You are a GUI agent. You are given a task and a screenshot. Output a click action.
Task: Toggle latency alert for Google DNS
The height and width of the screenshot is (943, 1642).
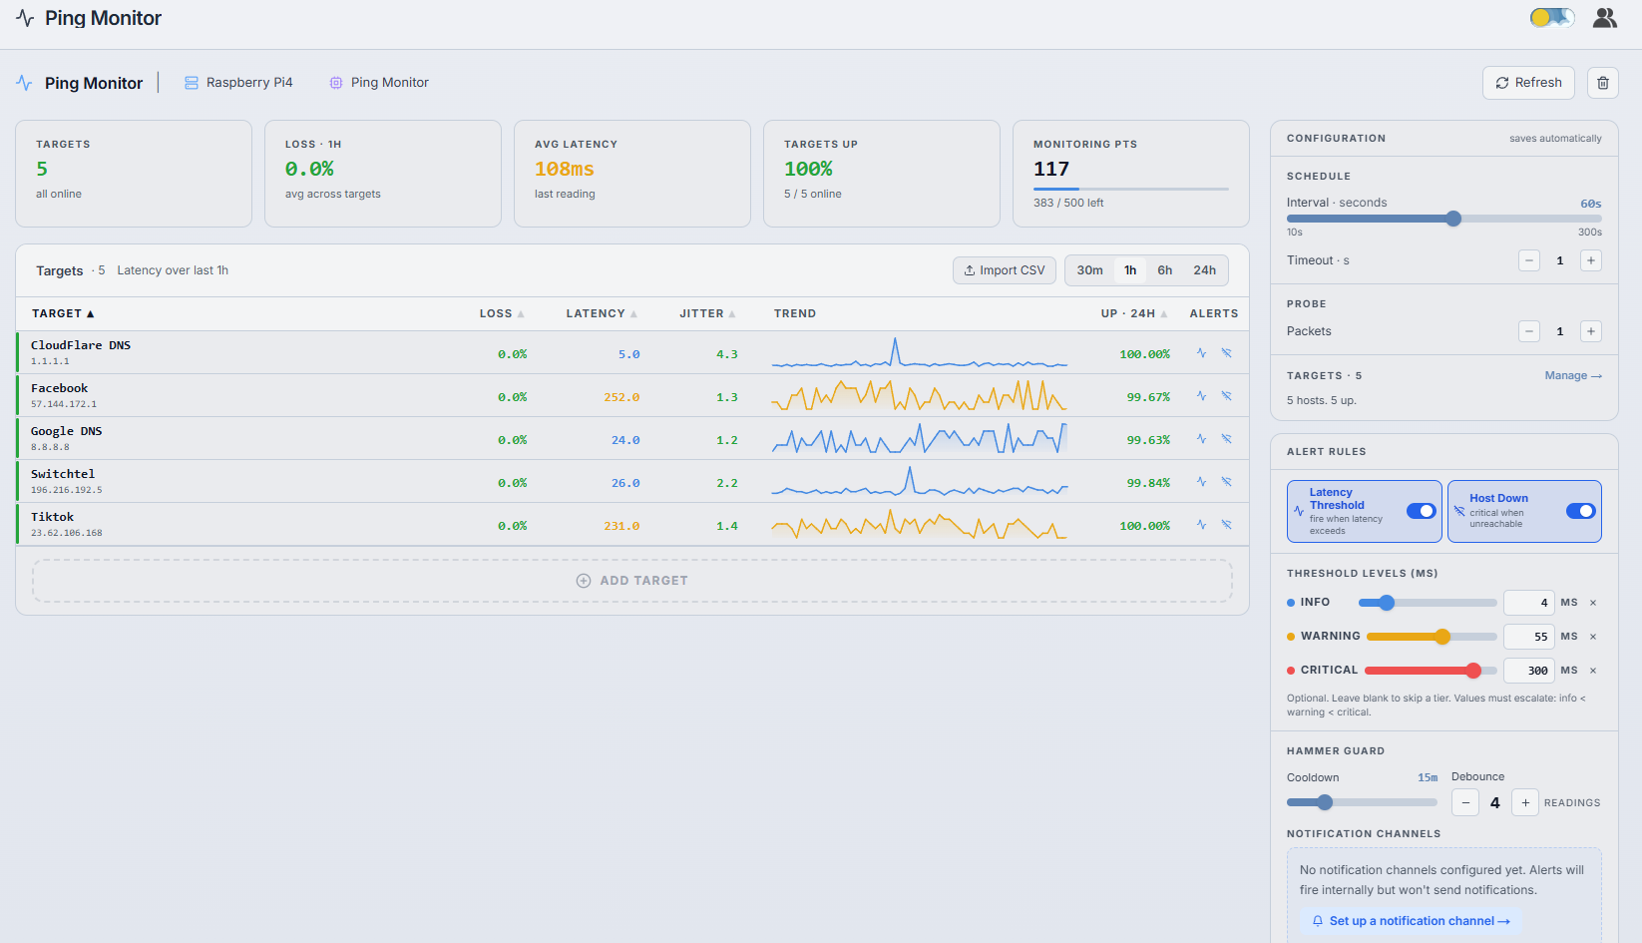[1202, 439]
